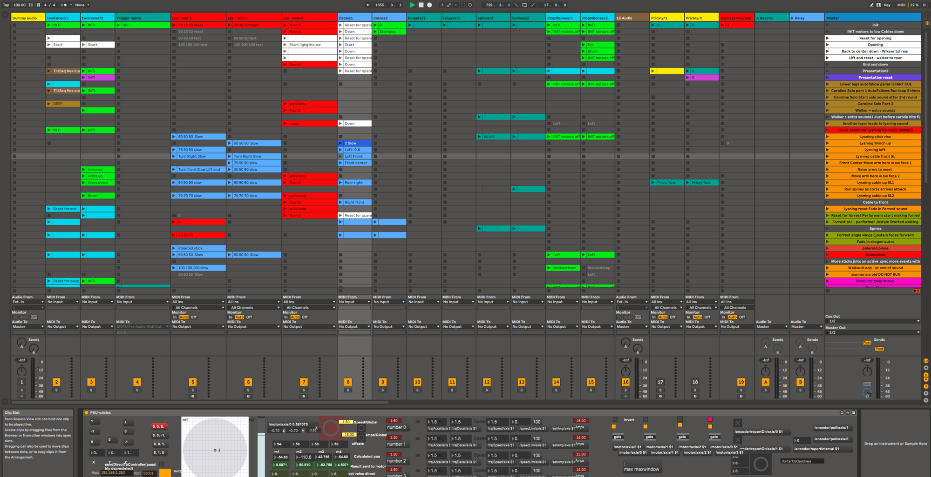Click the Stop button in transport
The image size is (931, 477).
421,5
